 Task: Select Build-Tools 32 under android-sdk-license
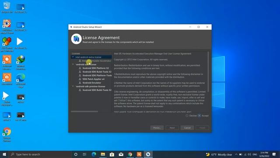97,72
